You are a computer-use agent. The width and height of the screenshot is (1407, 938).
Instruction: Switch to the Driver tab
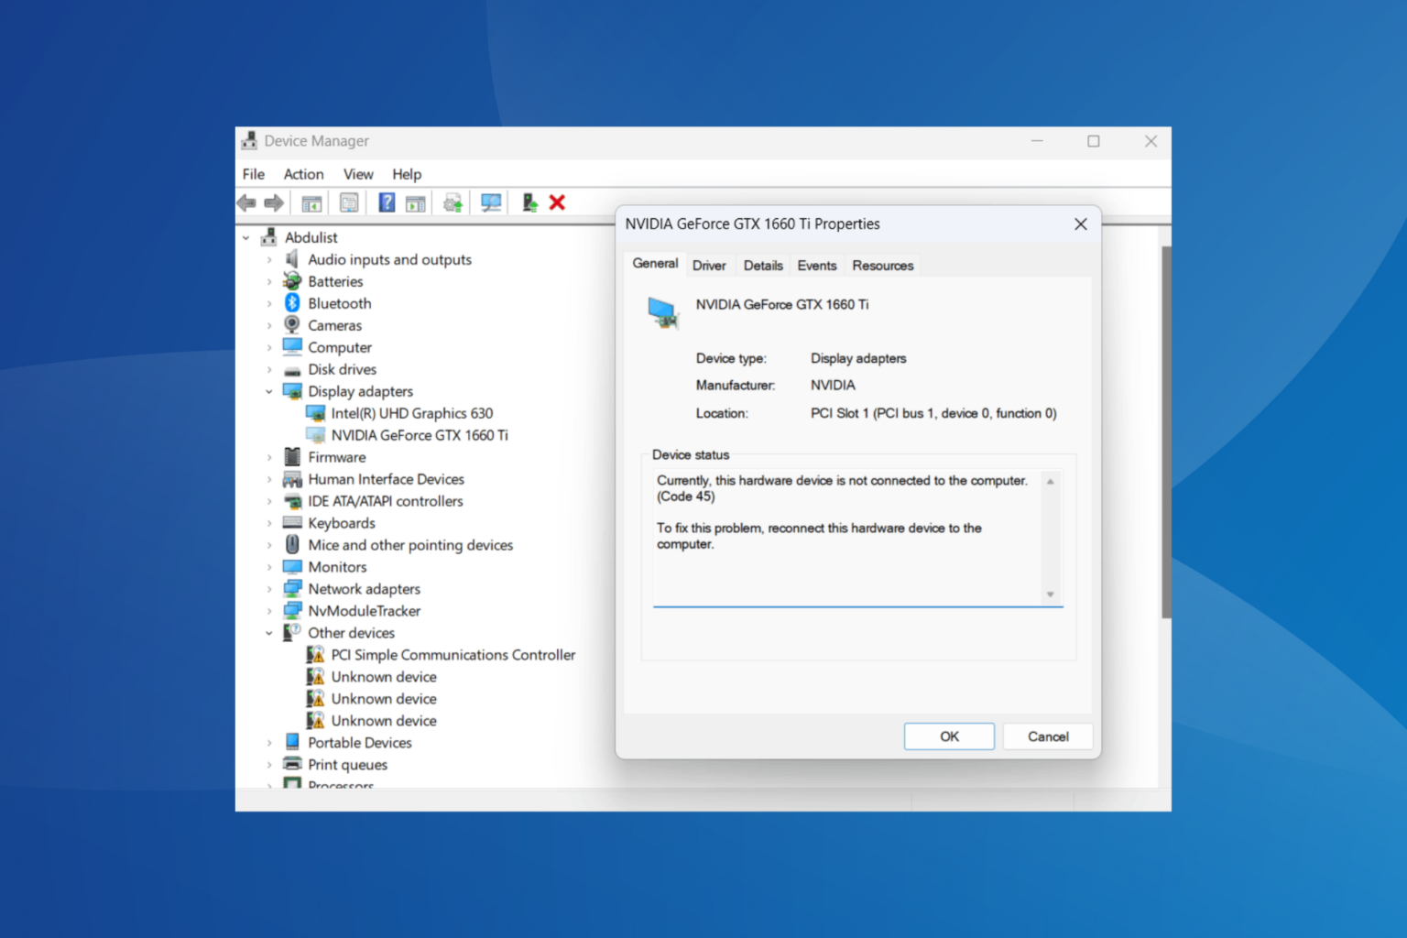pos(709,266)
